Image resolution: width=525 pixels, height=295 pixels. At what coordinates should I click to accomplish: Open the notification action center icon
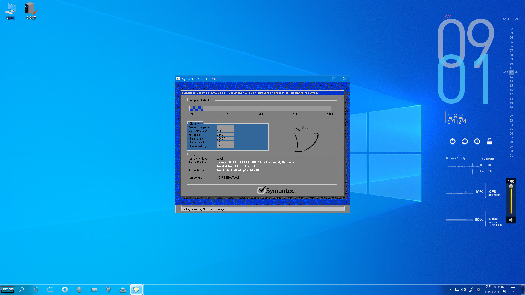tap(513, 290)
